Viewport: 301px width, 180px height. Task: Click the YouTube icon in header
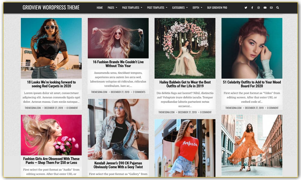tap(265, 8)
